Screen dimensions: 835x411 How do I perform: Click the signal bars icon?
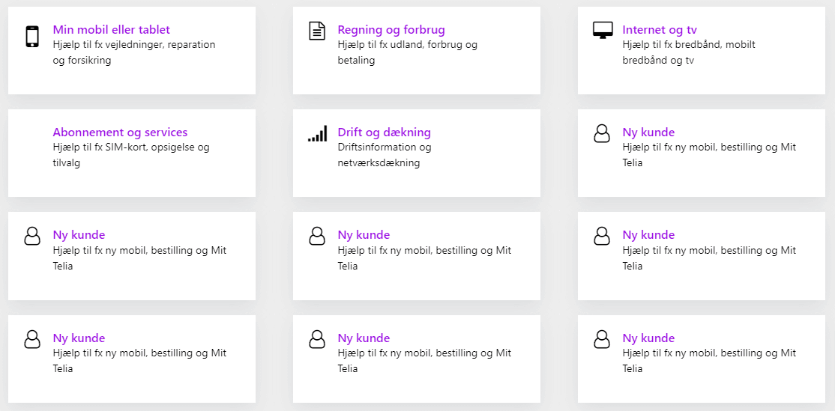tap(317, 134)
